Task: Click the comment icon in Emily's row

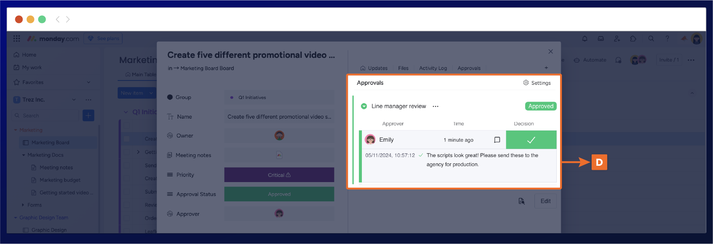Action: pos(497,140)
